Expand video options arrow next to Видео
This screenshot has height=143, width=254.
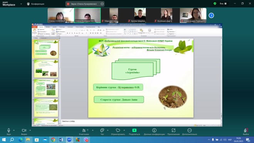[30, 130]
